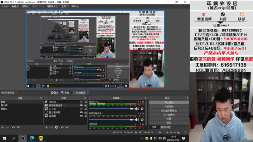
Task: Open Microsoft Edge from the taskbar
Action: tap(32, 138)
